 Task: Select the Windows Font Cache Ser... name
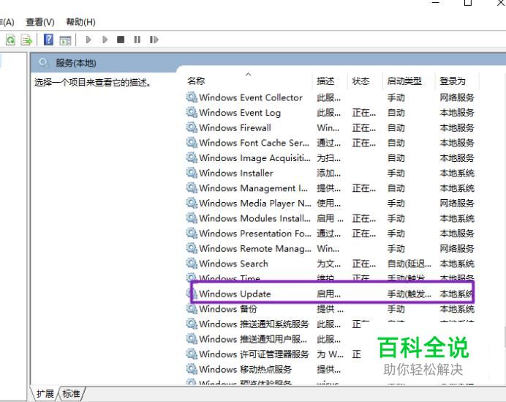click(254, 143)
